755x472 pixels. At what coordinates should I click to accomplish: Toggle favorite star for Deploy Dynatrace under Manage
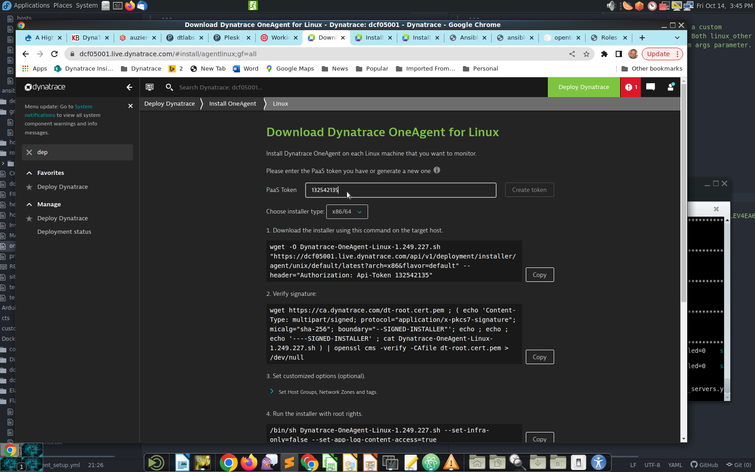[29, 218]
